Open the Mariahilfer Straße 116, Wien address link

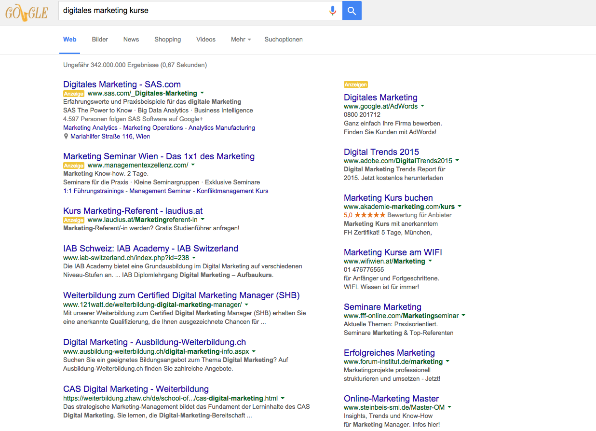[110, 137]
